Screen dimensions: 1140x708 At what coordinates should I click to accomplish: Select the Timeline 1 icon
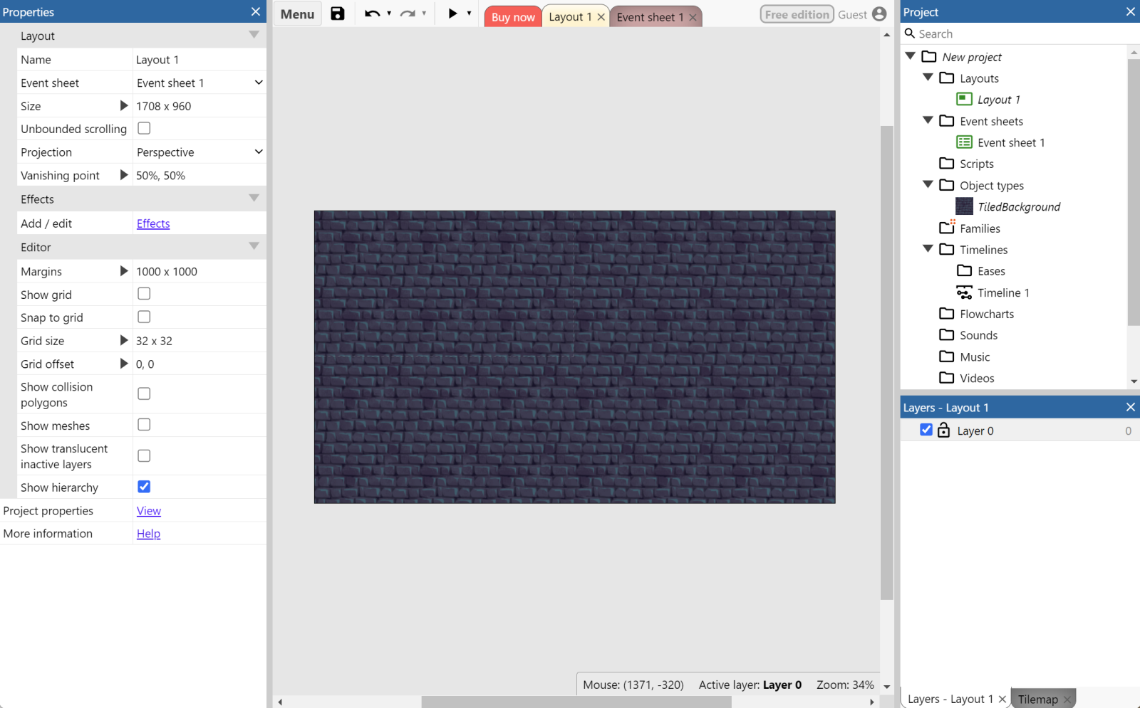(964, 292)
